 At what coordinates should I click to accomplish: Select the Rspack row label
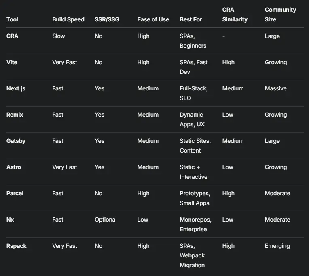point(17,246)
